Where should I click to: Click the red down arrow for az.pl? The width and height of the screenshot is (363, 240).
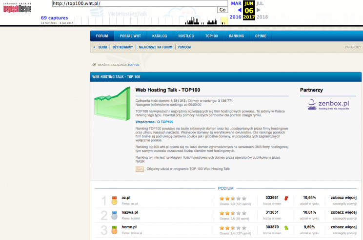[x=286, y=198]
